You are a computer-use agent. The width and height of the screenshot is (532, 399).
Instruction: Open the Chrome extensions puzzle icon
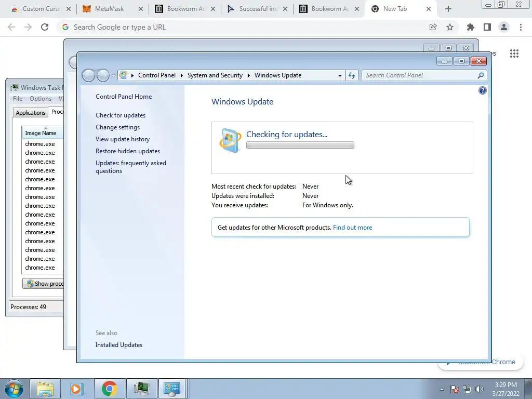[x=470, y=27]
